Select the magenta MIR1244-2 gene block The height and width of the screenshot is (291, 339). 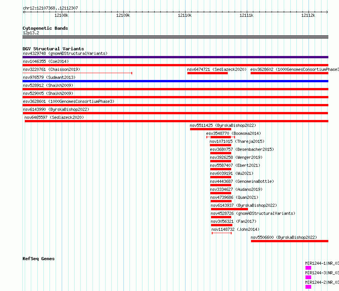pyautogui.click(x=308, y=287)
